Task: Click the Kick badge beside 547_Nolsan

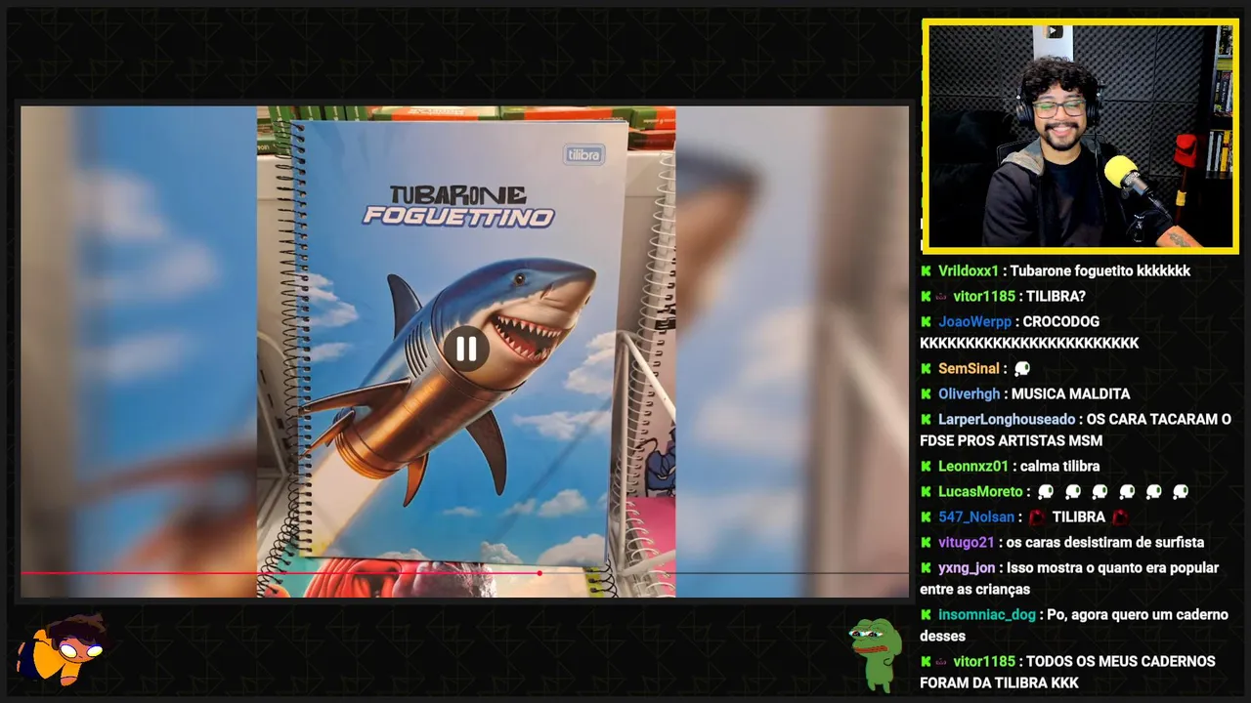Action: 926,517
